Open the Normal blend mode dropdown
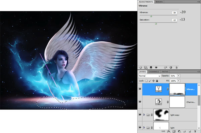 [x=150, y=76]
